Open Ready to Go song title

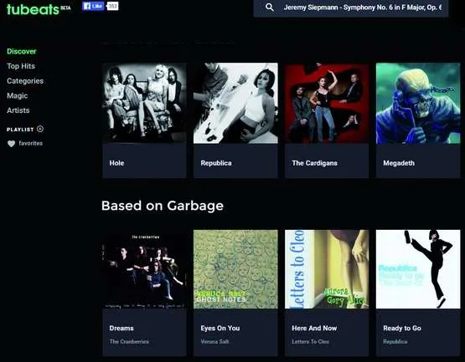(402, 329)
